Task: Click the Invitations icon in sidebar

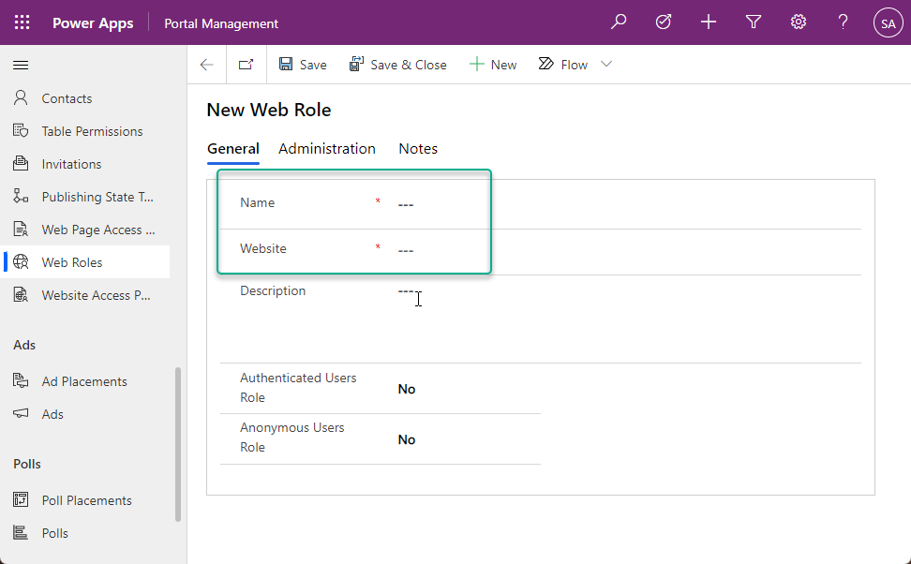Action: 21,164
